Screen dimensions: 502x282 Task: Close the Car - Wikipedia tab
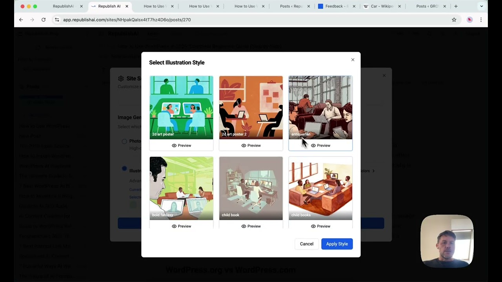pyautogui.click(x=399, y=6)
